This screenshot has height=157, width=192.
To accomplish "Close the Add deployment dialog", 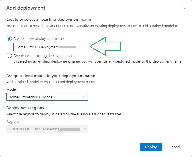I will click(x=184, y=8).
